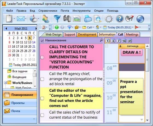Viewport: 153px width, 126px height.
Task: Open the Инструменты menu
Action: tap(81, 11)
